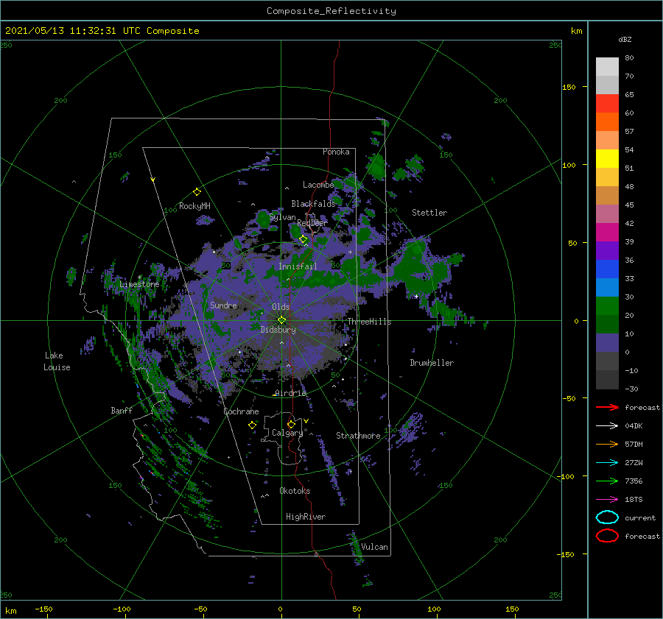Click the Sundre town label
The width and height of the screenshot is (663, 619).
(223, 305)
